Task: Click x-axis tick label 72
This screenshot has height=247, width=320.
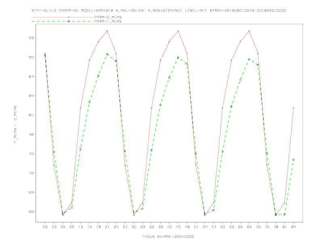Action: click(258, 227)
